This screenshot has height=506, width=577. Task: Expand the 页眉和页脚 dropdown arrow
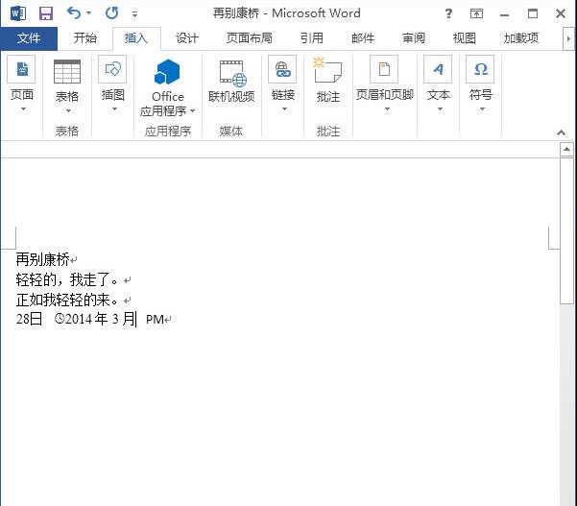coord(387,108)
